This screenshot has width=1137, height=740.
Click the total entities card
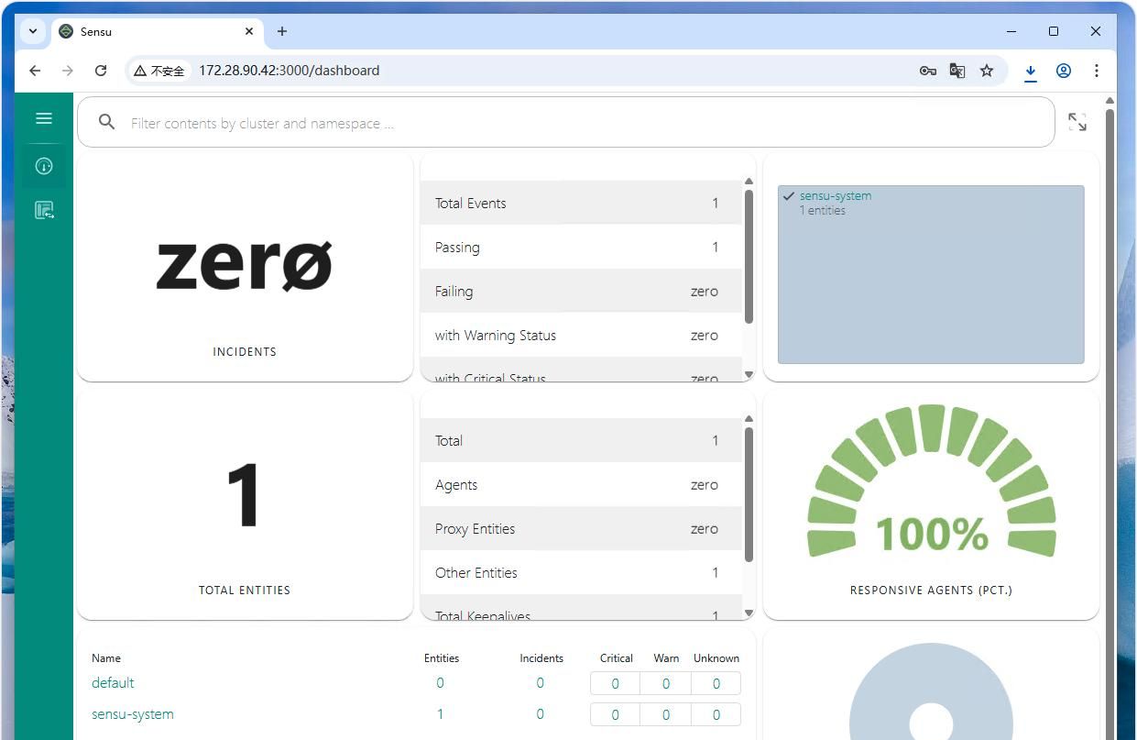245,504
